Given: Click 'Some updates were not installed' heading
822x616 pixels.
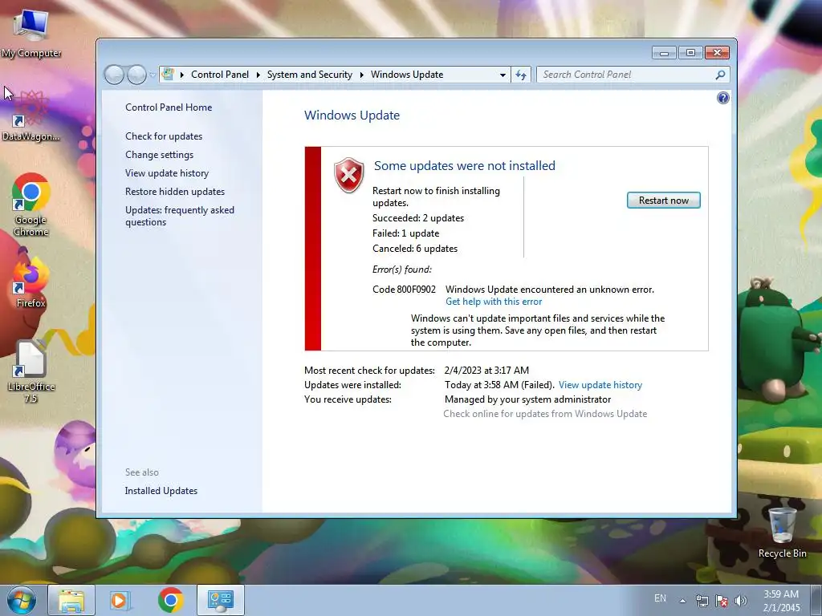Looking at the screenshot, I should point(465,165).
